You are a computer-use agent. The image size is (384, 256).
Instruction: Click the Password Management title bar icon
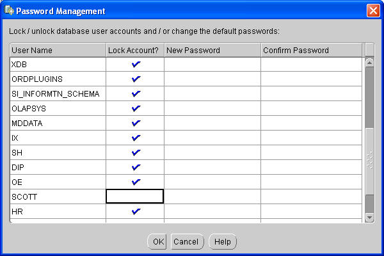9,10
